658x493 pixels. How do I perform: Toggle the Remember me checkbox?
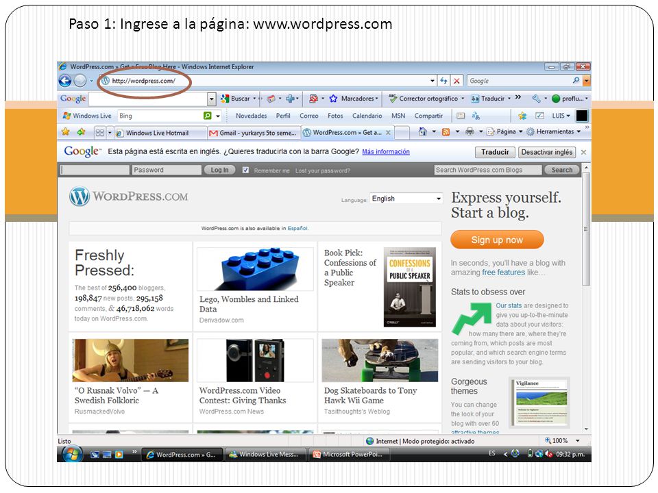(245, 170)
